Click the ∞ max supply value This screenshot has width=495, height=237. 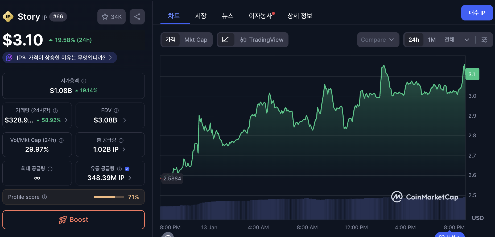37,178
